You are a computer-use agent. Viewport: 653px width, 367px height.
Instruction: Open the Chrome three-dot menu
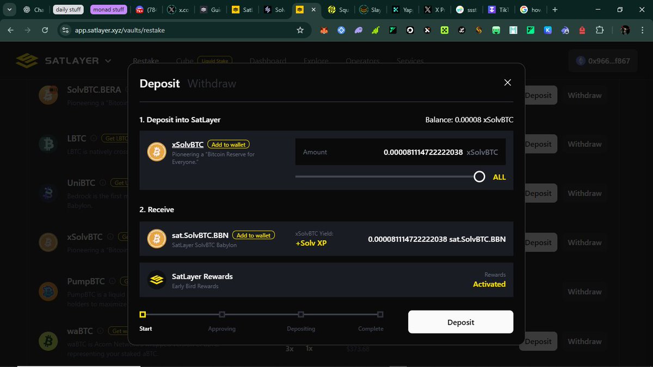click(642, 30)
